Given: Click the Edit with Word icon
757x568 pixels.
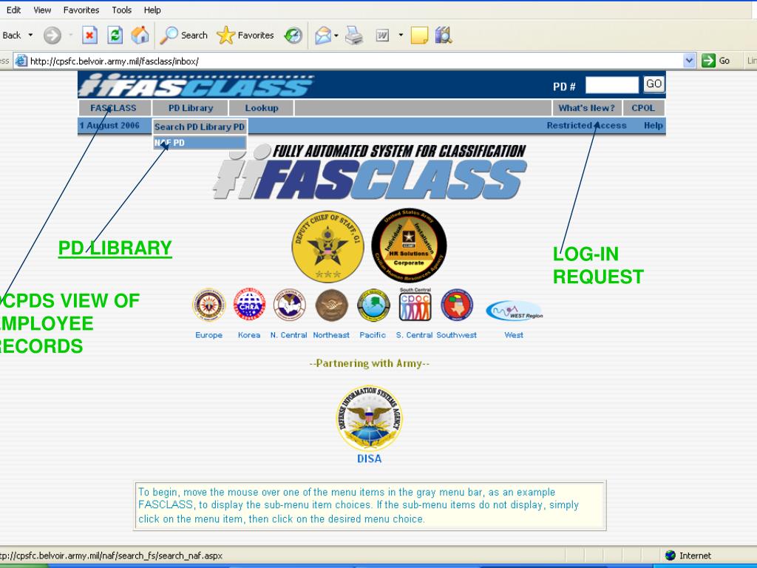Looking at the screenshot, I should click(x=382, y=35).
